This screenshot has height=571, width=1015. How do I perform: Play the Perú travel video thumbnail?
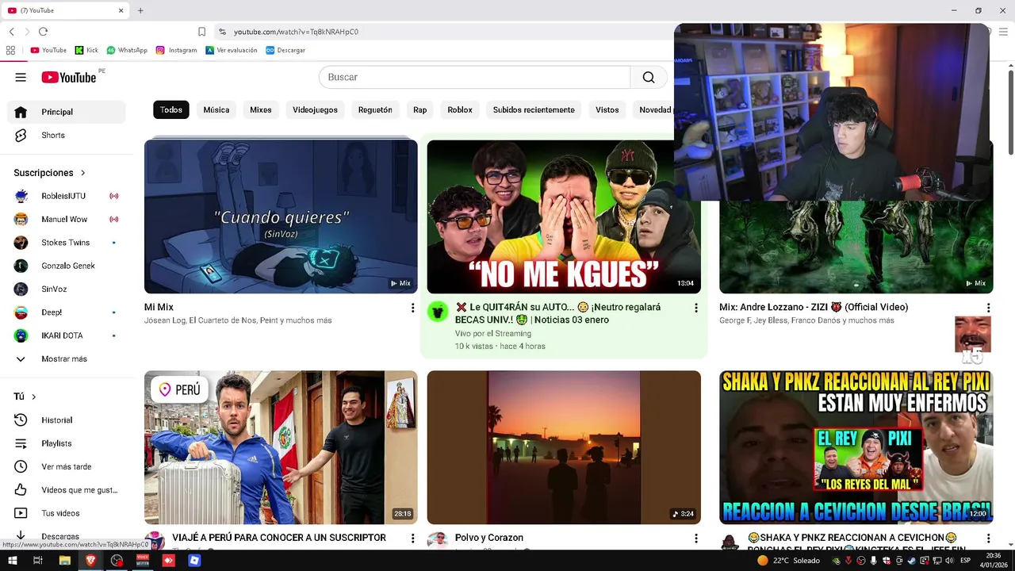[x=281, y=447]
